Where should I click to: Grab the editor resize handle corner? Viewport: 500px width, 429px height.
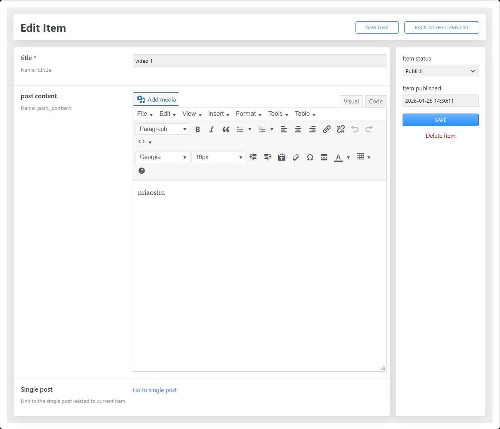pyautogui.click(x=383, y=368)
